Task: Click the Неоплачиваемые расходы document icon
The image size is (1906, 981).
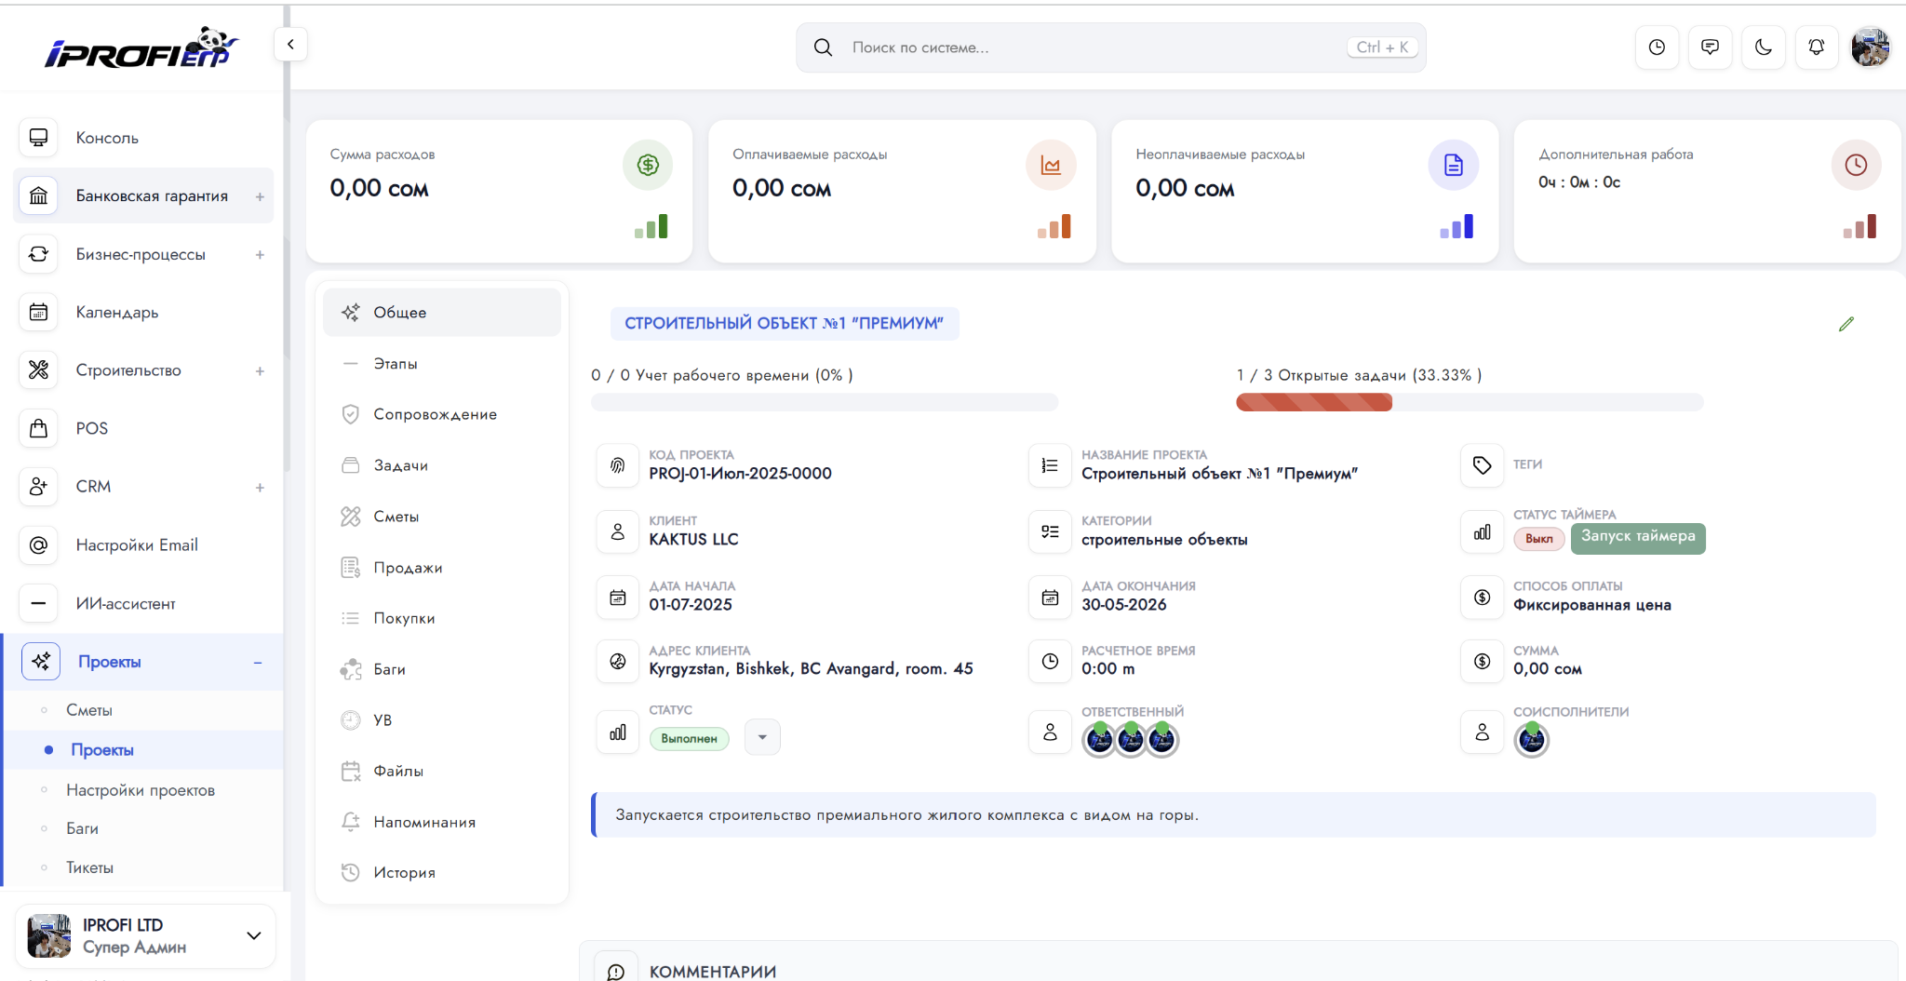Action: pyautogui.click(x=1454, y=165)
